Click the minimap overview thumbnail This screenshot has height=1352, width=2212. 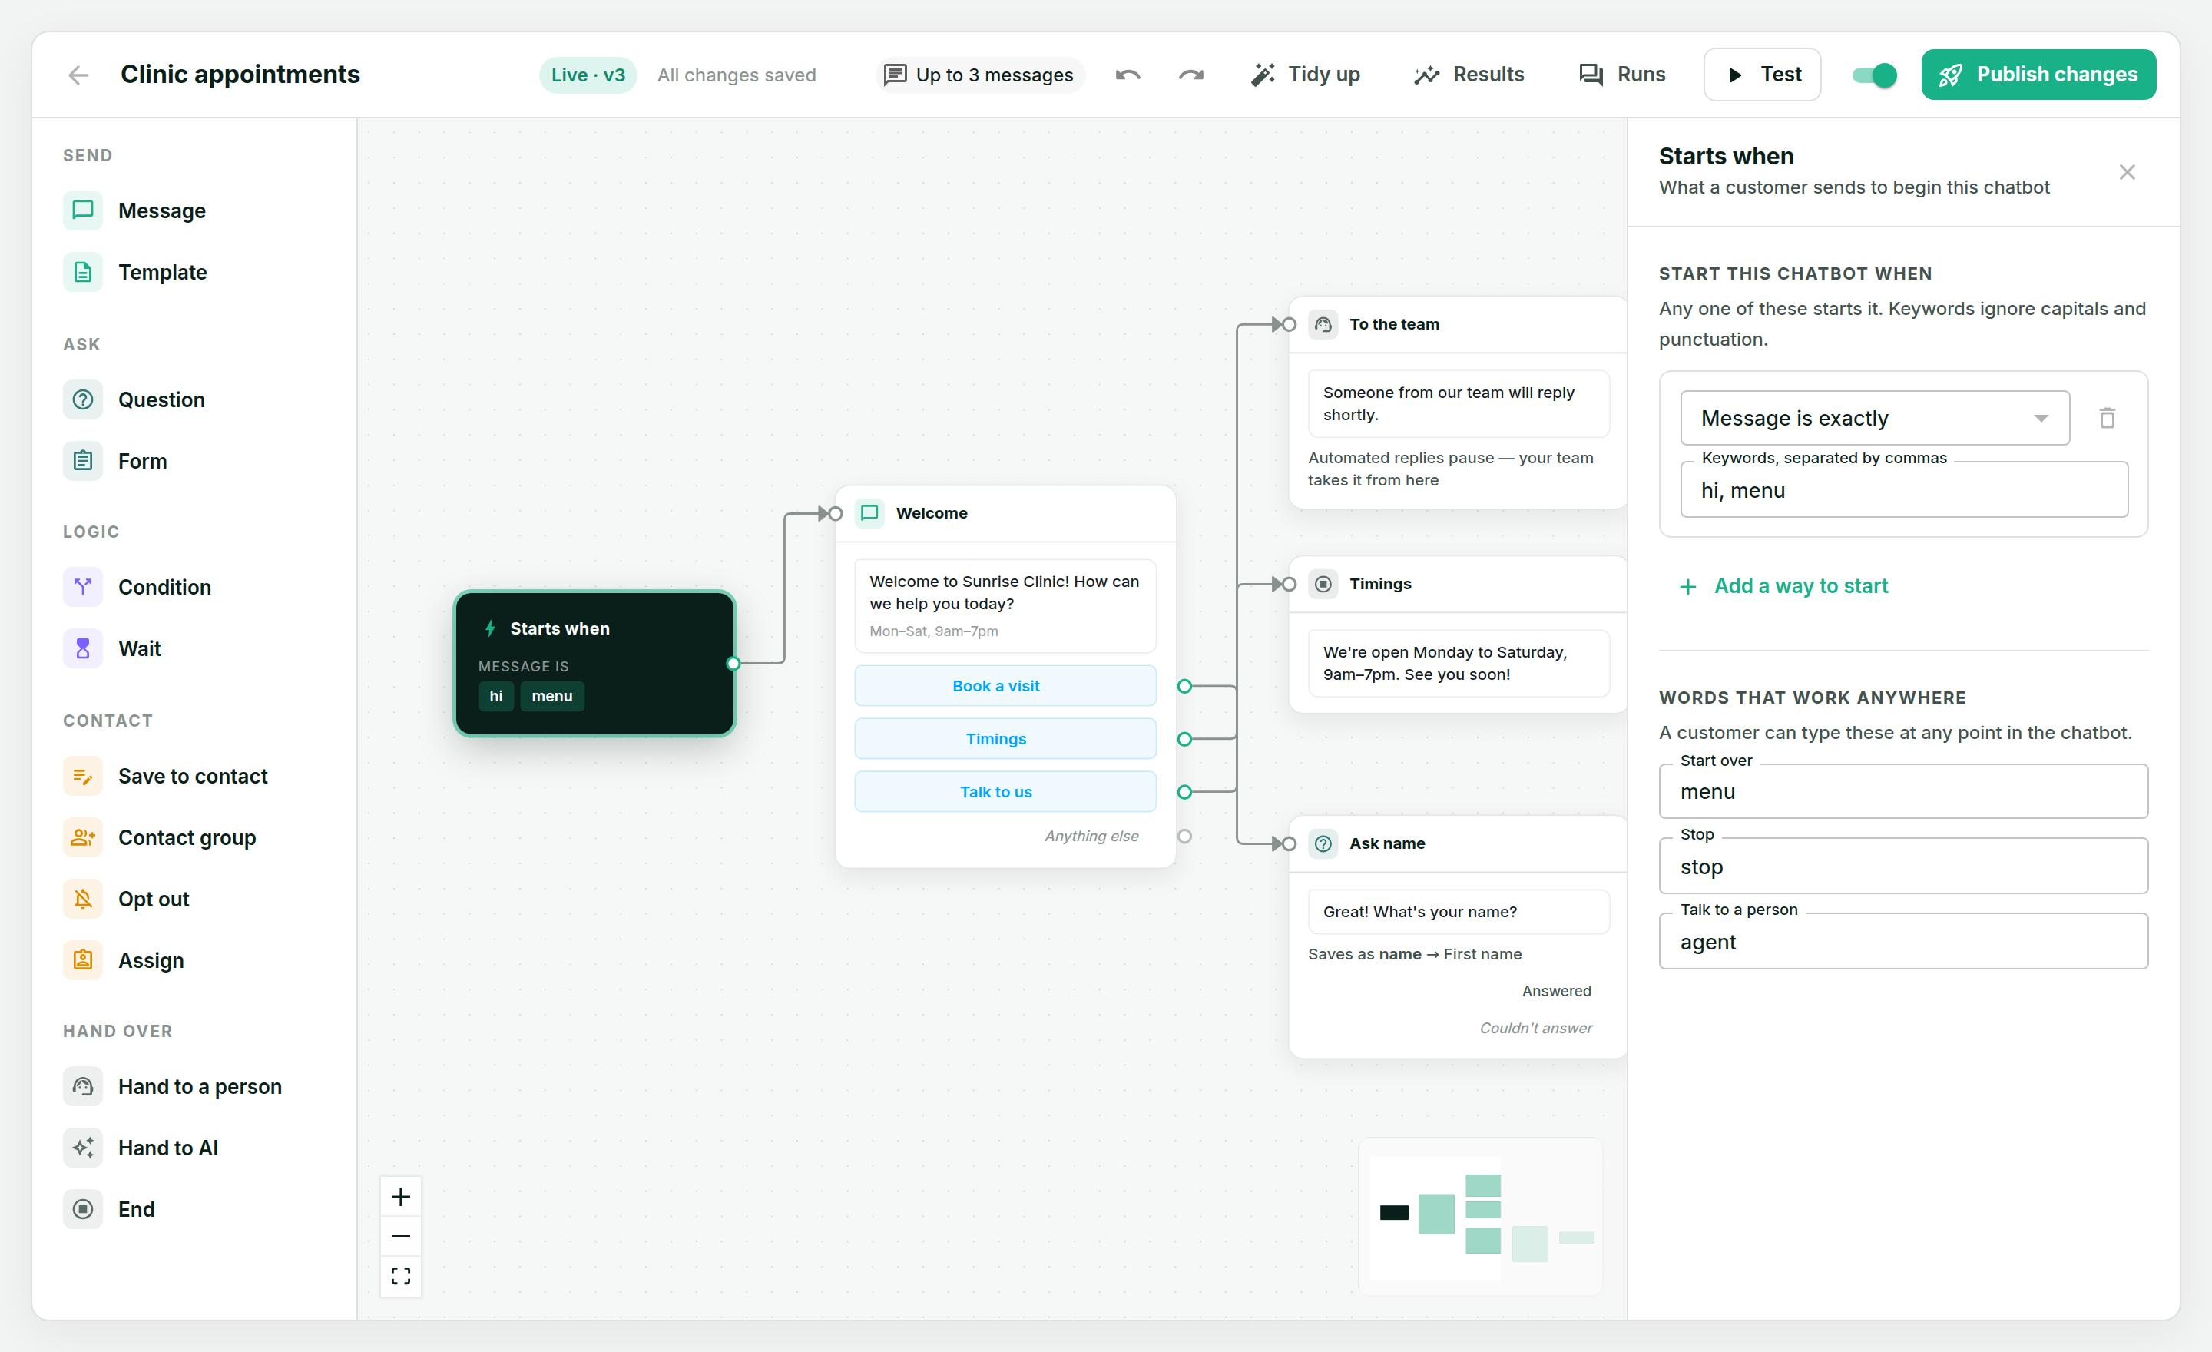point(1480,1215)
